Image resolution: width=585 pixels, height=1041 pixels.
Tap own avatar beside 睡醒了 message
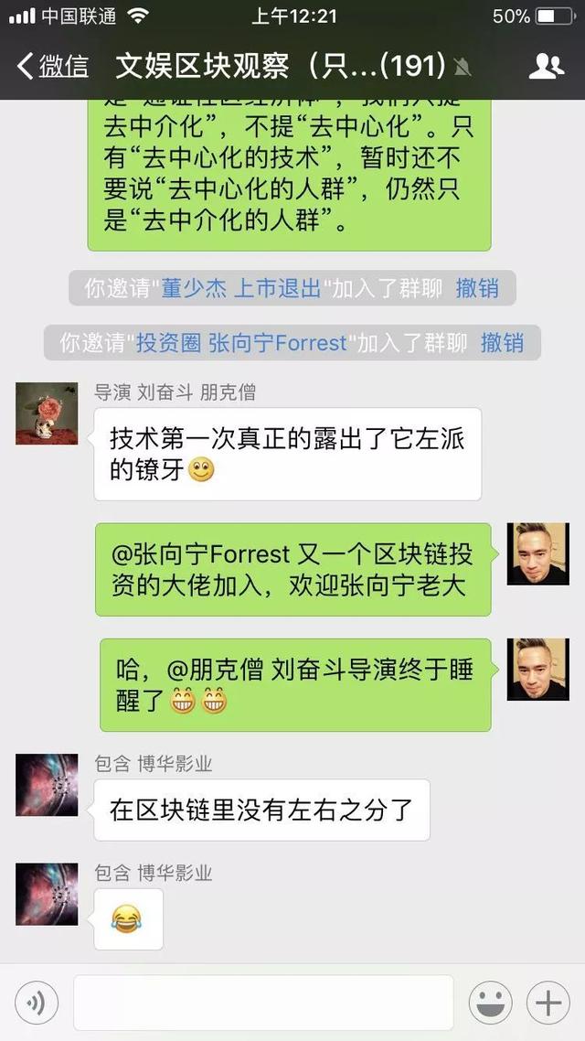pos(537,670)
